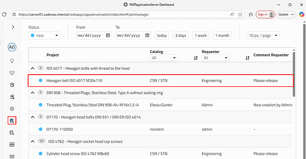Image resolution: width=306 pixels, height=159 pixels.
Task: Click ISO 4762 - Hexagon socket head cap screws title
Action: (86, 141)
